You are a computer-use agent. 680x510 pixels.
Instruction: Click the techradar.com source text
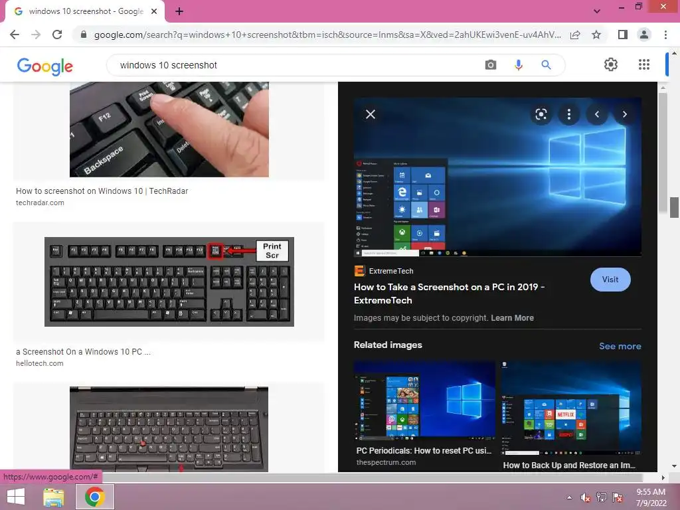click(40, 203)
